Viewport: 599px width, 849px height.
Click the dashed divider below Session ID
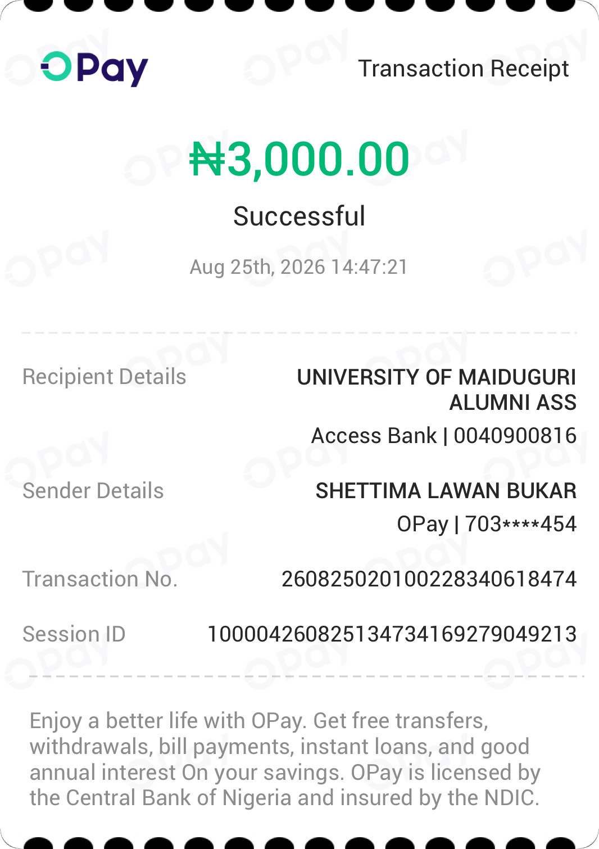[x=307, y=676]
